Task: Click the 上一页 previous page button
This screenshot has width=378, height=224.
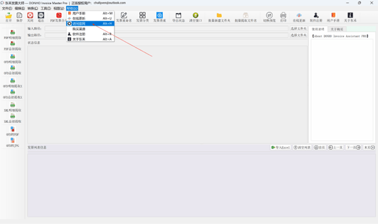Action: (x=336, y=148)
